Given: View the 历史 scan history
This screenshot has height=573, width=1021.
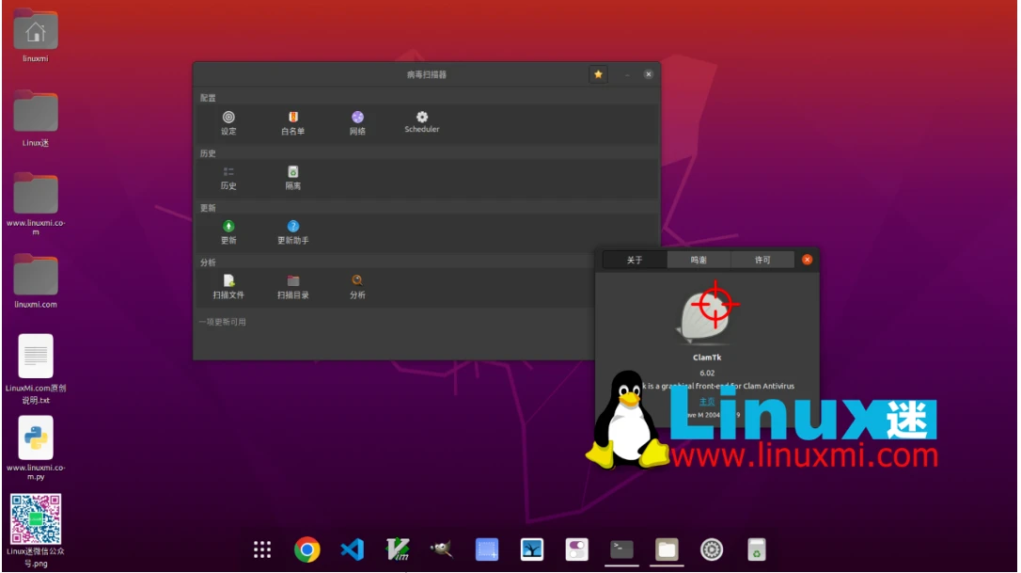Looking at the screenshot, I should pos(227,178).
